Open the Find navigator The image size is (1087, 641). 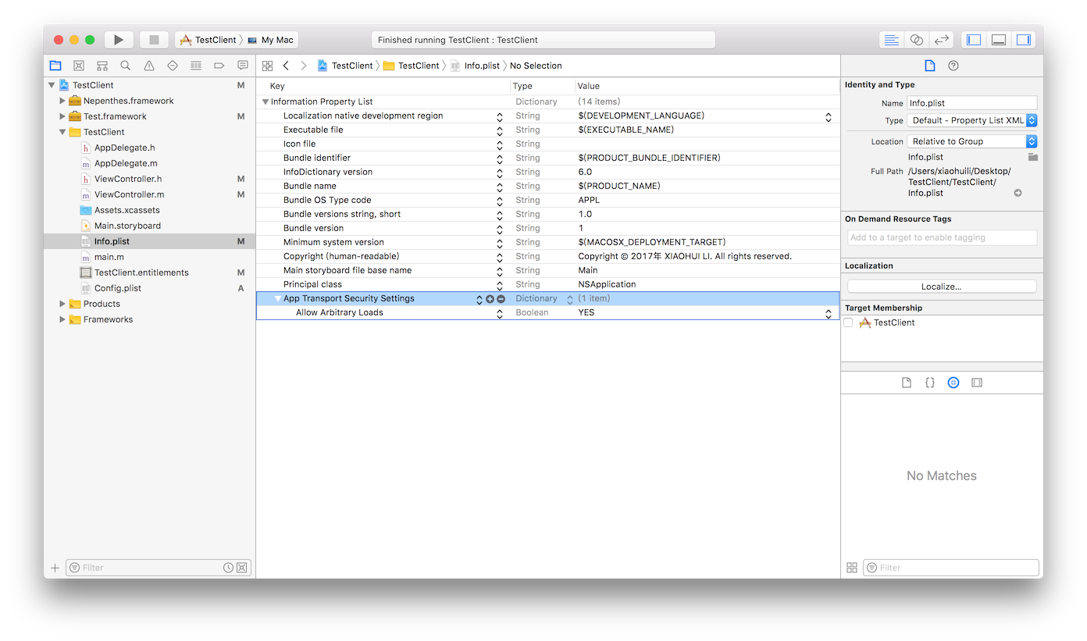tap(126, 66)
